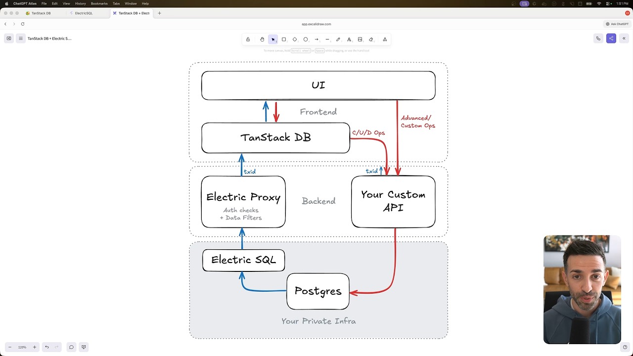Open the hamburger menu
Image resolution: width=633 pixels, height=356 pixels.
20,39
